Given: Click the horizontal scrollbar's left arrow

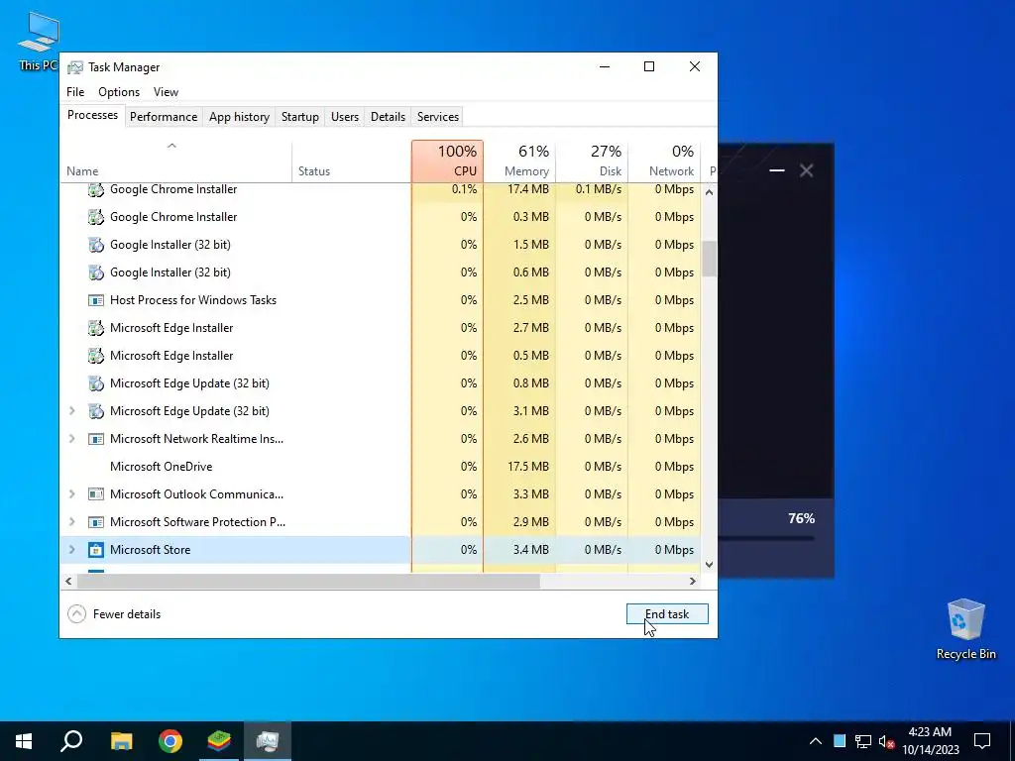Looking at the screenshot, I should [68, 581].
